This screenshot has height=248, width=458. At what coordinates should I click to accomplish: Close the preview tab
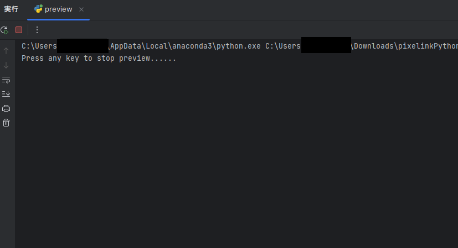click(81, 9)
